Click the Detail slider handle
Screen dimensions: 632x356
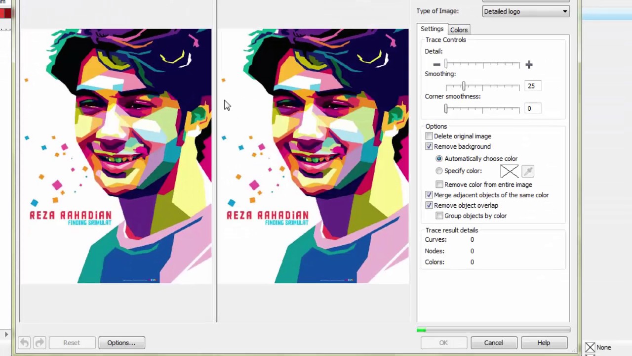446,64
